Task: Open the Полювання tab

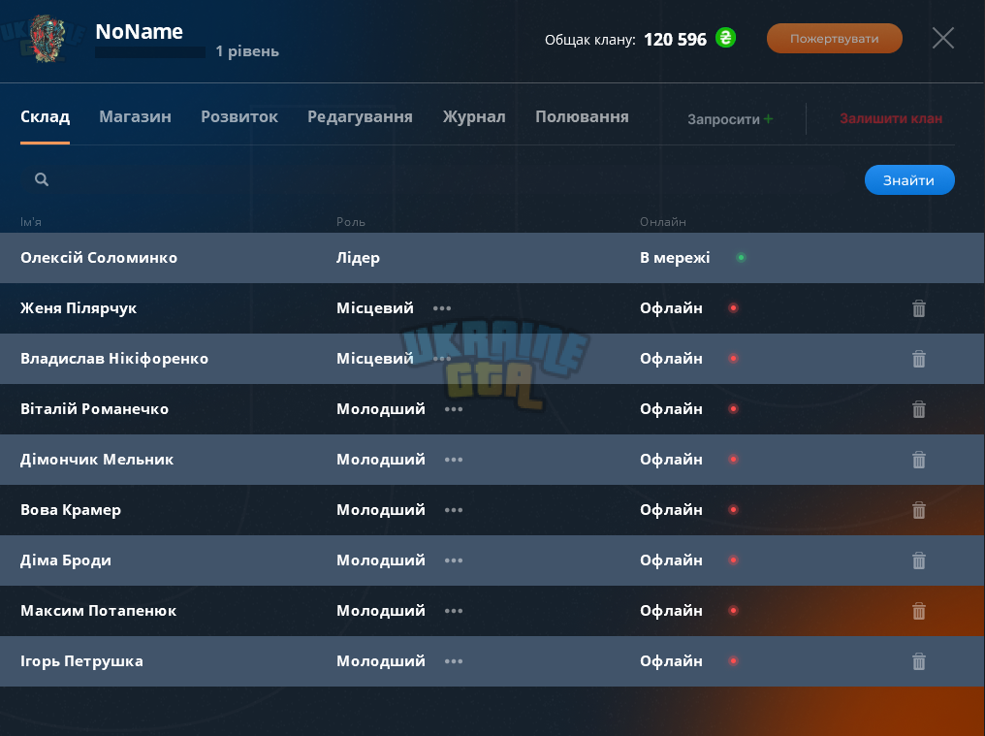Action: pyautogui.click(x=582, y=117)
